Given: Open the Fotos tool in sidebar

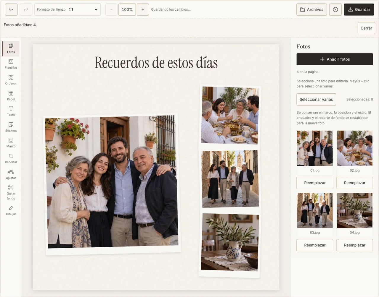Looking at the screenshot, I should click(x=11, y=48).
